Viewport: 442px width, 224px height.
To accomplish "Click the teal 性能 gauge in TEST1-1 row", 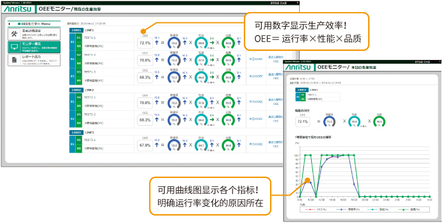I will click(201, 43).
